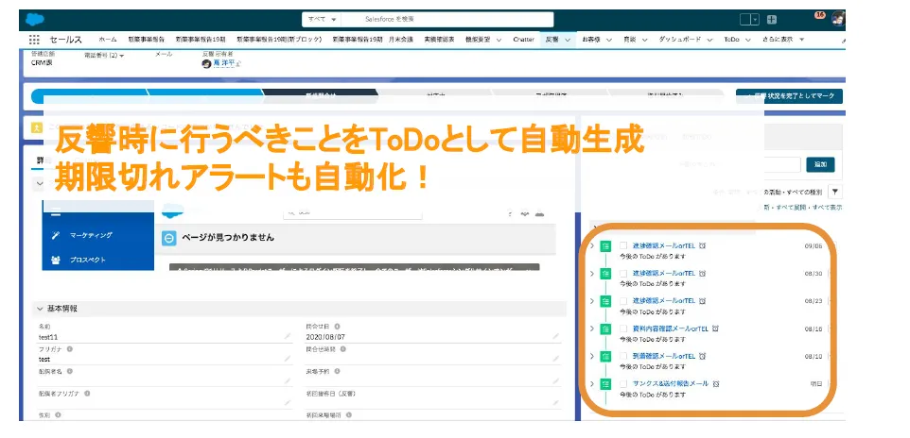Check the box for the 09/06 task
Screen dimensions: 910x438
[x=624, y=245]
